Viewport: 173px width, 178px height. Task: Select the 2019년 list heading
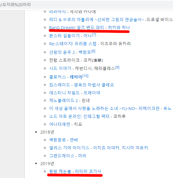coord(47,164)
